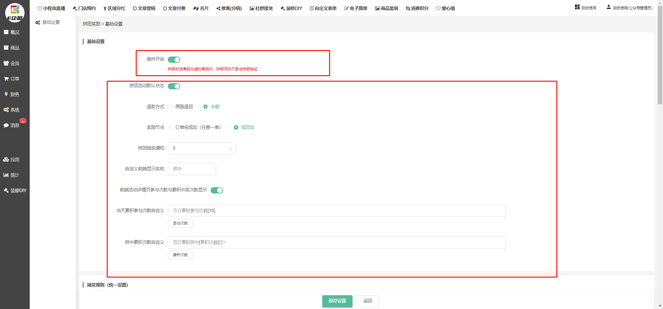Screen dimensions: 663x309
Task: Open the 会员 members icon in sidebar
Action: [6, 63]
